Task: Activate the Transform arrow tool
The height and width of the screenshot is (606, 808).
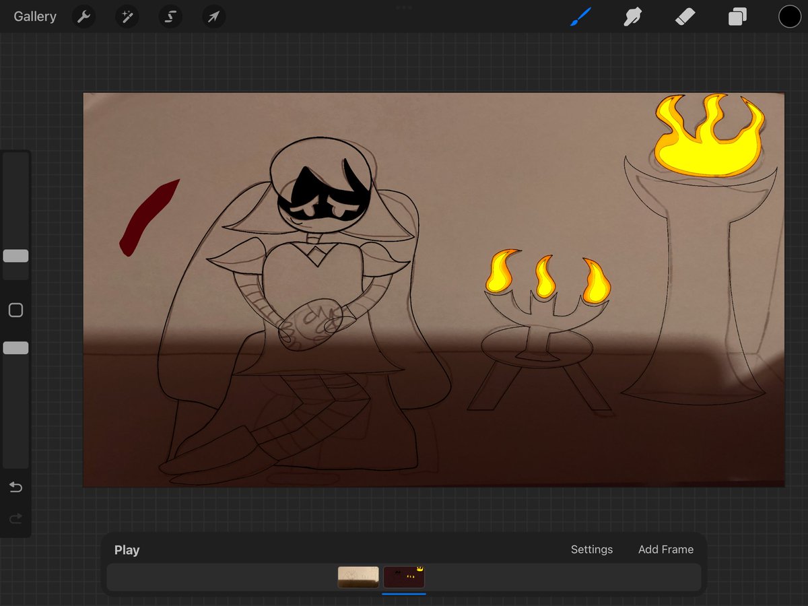Action: tap(213, 17)
